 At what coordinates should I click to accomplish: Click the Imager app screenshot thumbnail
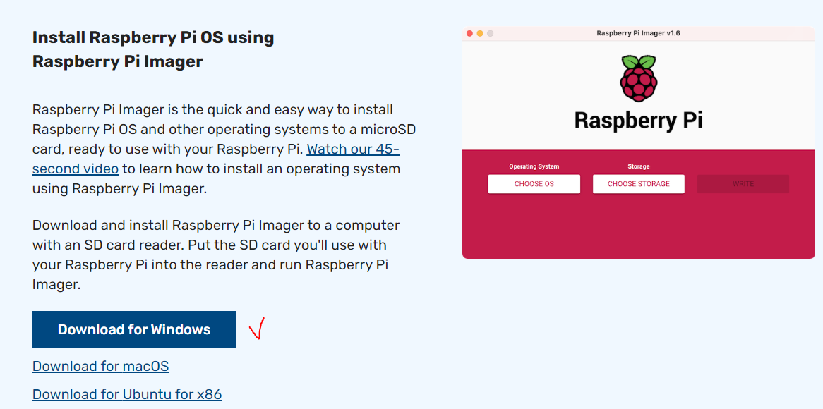638,142
